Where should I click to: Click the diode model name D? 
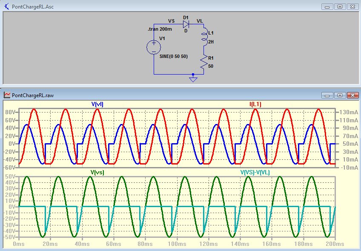186,31
